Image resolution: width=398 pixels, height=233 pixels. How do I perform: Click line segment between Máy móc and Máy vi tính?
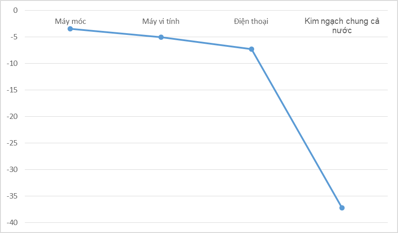pyautogui.click(x=116, y=33)
